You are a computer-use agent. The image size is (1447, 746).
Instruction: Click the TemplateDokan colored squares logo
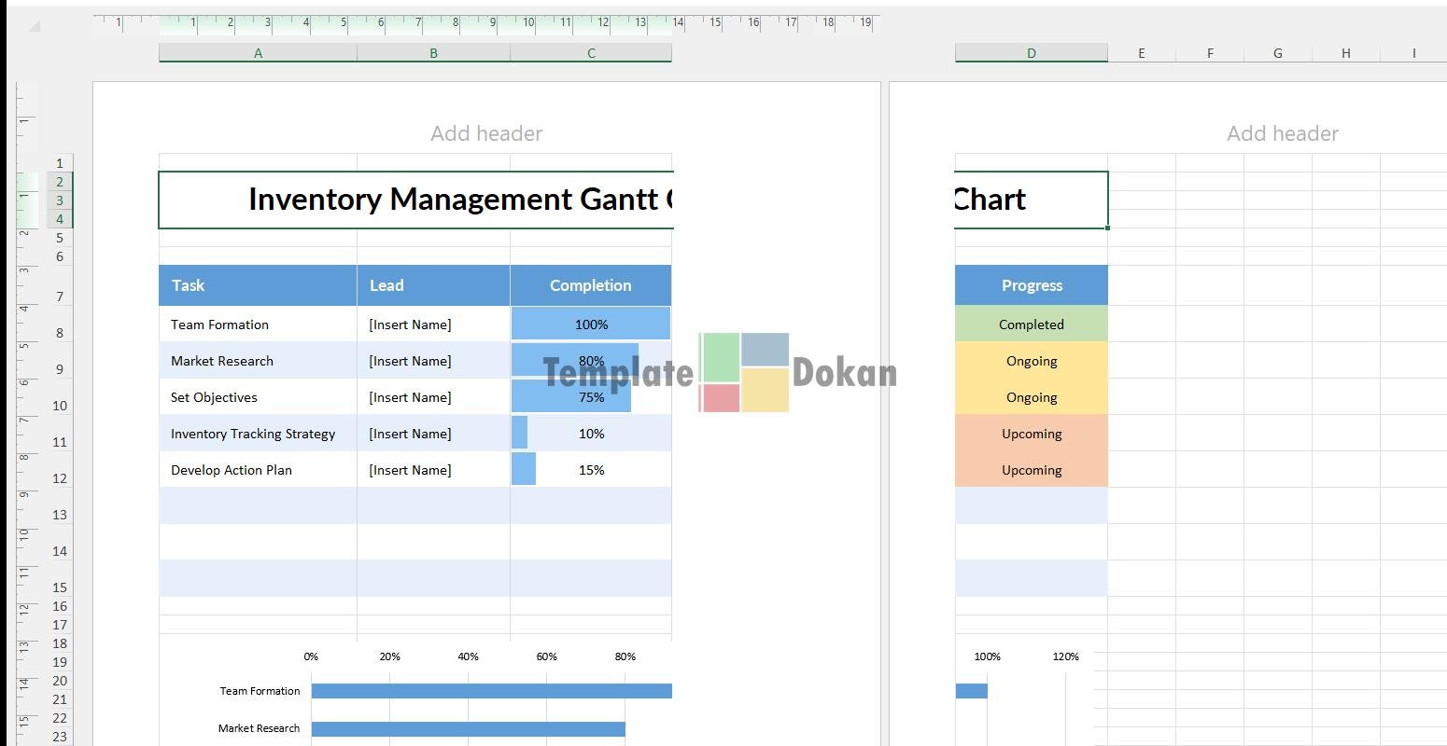pyautogui.click(x=744, y=372)
